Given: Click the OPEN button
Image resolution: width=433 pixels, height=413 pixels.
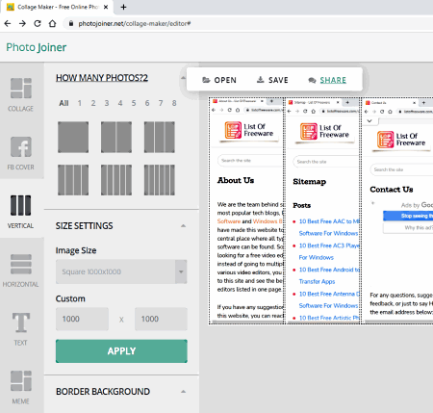Looking at the screenshot, I should coord(219,80).
